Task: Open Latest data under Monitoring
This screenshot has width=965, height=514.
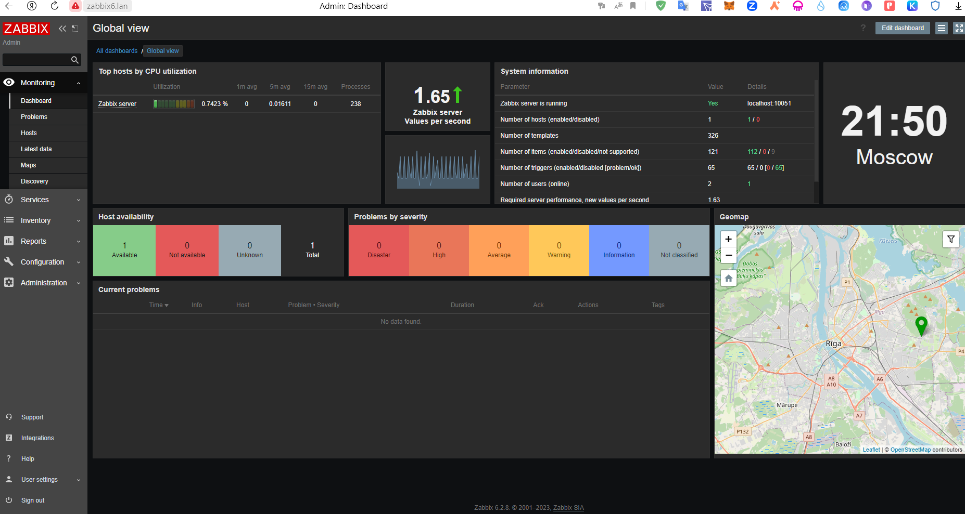Action: [36, 149]
